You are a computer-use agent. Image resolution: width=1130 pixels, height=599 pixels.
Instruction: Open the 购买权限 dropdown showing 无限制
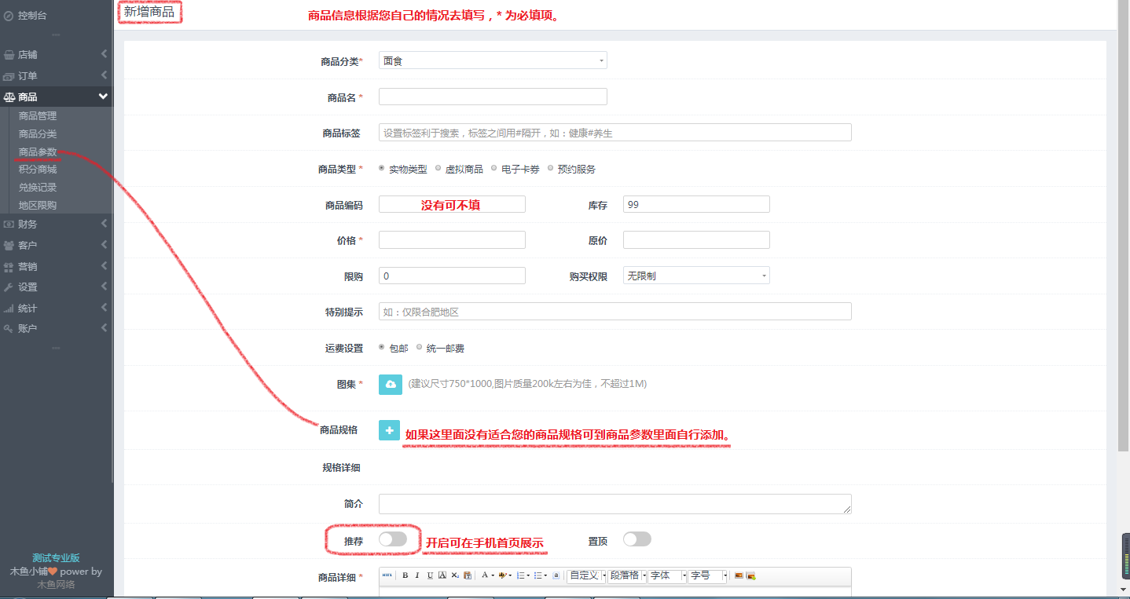point(695,275)
